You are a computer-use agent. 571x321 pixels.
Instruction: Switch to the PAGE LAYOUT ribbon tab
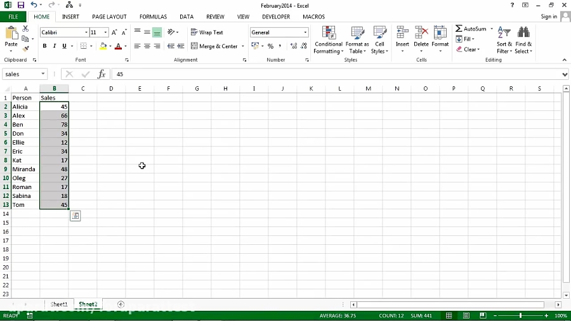[109, 17]
